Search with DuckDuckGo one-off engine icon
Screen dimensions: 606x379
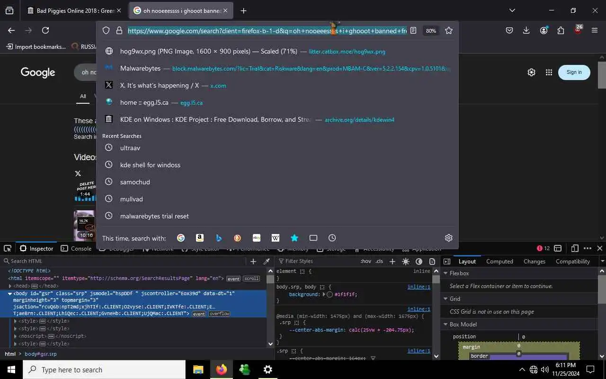click(x=238, y=238)
